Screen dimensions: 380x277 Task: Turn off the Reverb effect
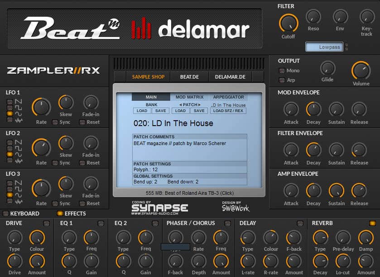point(372,223)
